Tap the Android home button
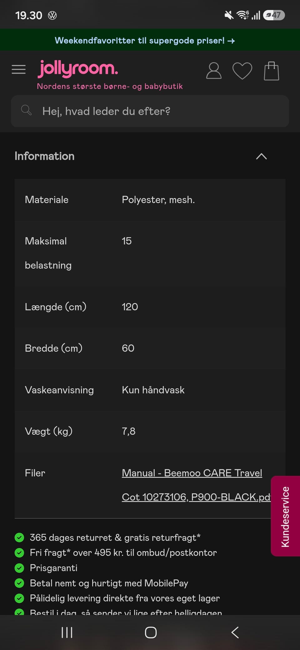 point(151,632)
